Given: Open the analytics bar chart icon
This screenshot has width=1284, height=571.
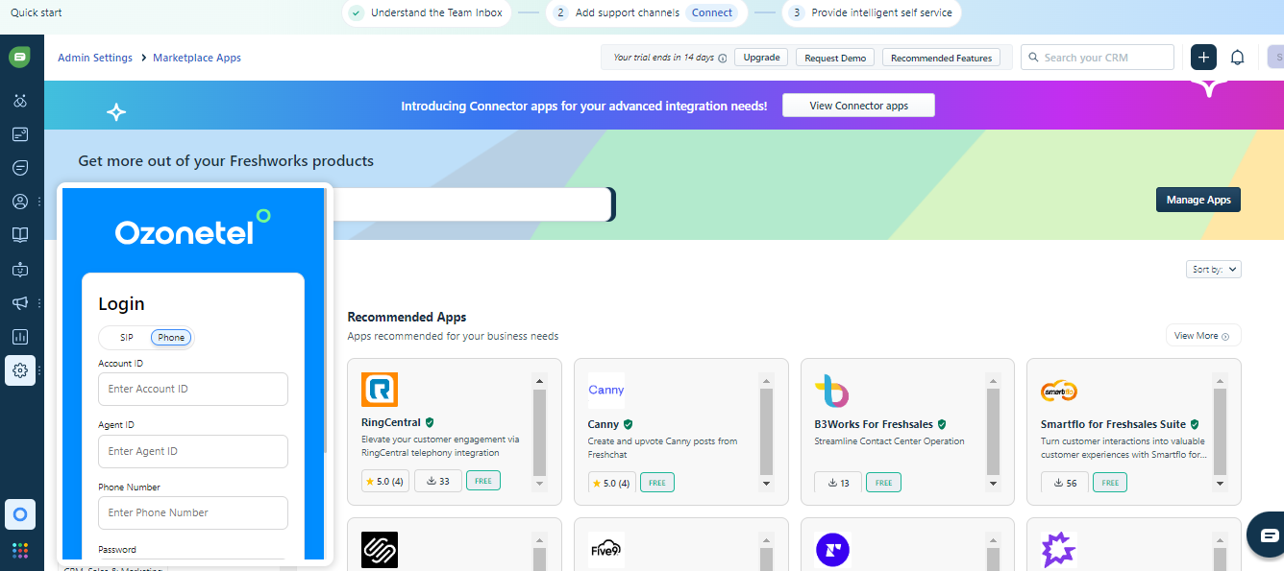Looking at the screenshot, I should pyautogui.click(x=20, y=337).
